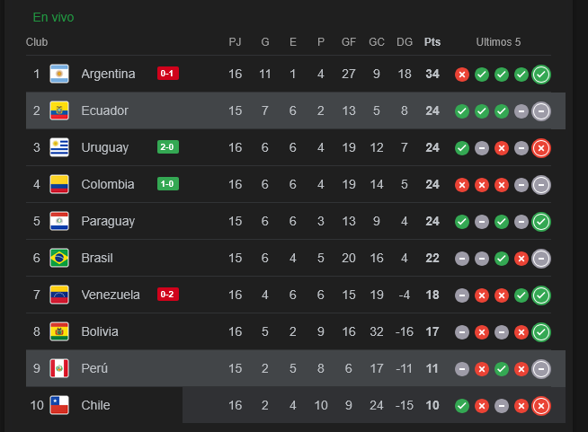Select the Perú table row name
The height and width of the screenshot is (432, 588).
click(x=95, y=368)
